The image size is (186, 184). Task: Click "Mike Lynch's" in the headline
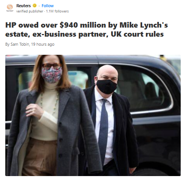click(144, 25)
